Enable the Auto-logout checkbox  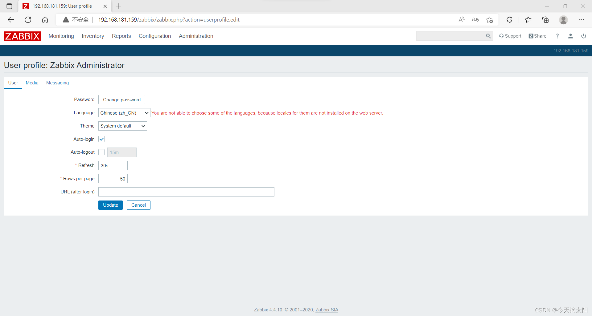[x=101, y=152]
